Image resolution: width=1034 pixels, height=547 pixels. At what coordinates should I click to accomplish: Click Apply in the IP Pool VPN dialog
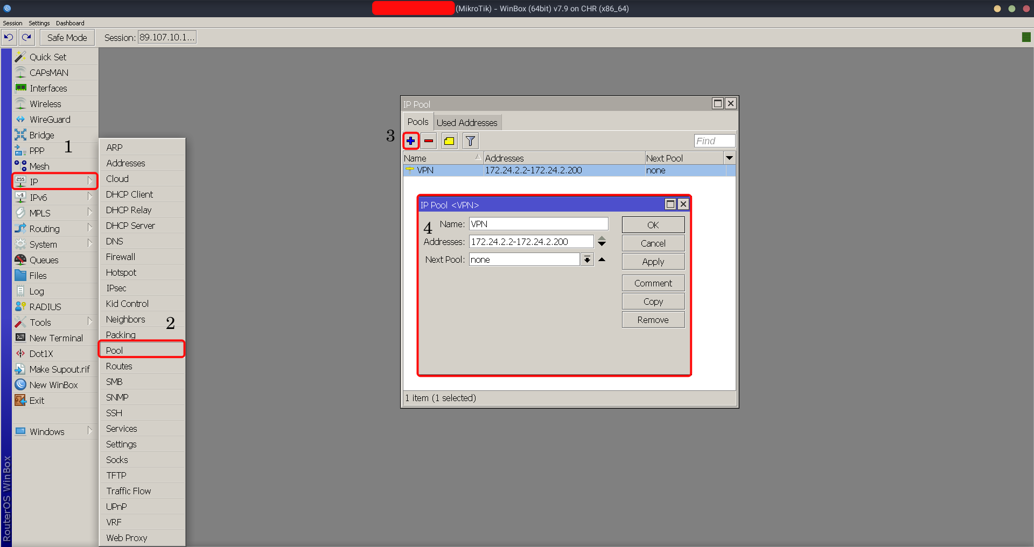coord(653,262)
